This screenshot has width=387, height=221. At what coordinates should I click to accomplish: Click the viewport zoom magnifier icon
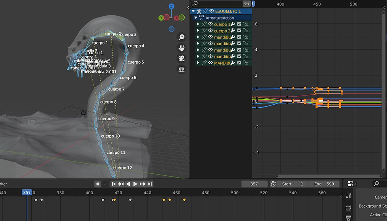181,37
